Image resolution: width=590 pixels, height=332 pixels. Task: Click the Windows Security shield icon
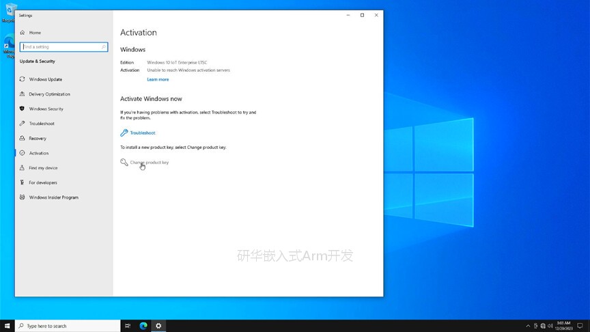[23, 109]
